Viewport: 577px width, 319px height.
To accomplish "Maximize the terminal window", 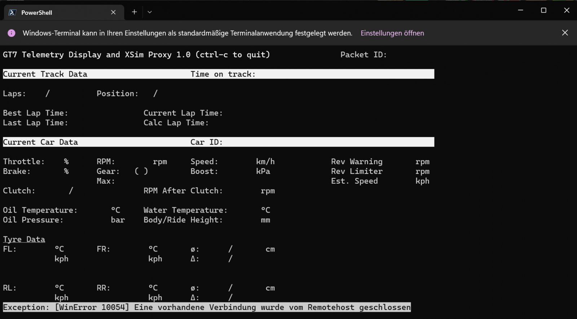I will click(543, 10).
